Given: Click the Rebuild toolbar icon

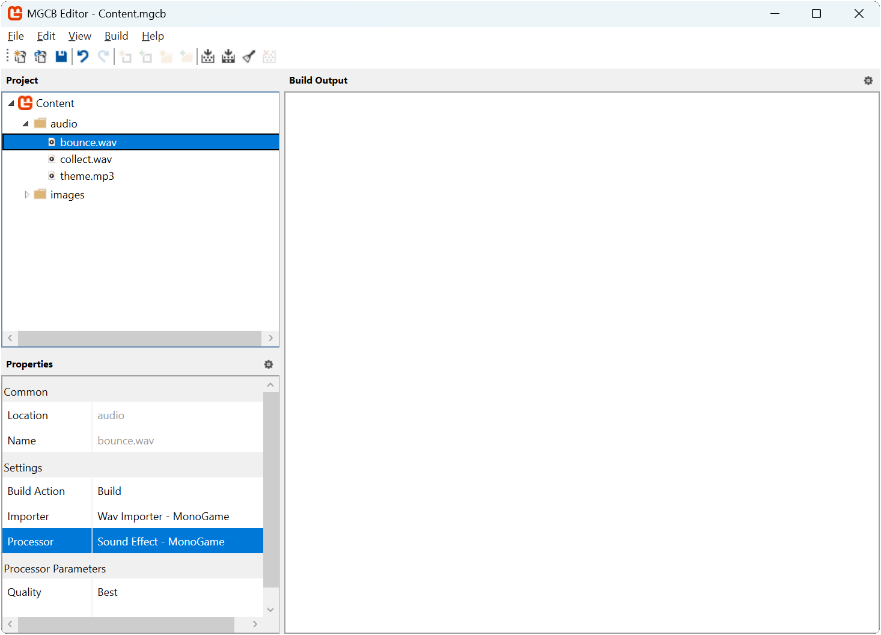Looking at the screenshot, I should (x=228, y=57).
